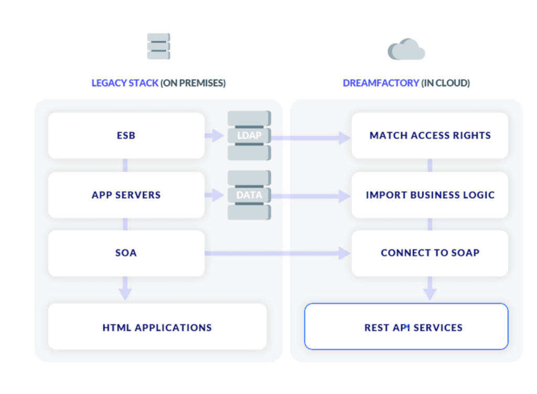Click the Match Access Rights box
The width and height of the screenshot is (537, 394).
click(429, 135)
